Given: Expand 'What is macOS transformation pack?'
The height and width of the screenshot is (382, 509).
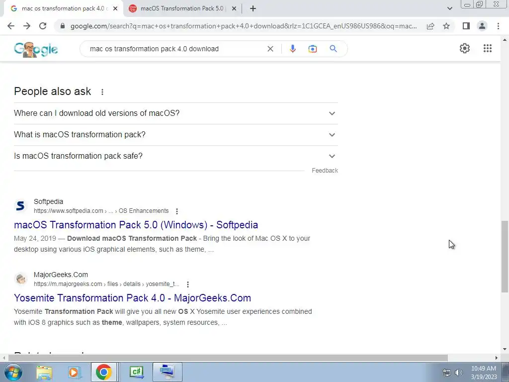Looking at the screenshot, I should pos(176,135).
